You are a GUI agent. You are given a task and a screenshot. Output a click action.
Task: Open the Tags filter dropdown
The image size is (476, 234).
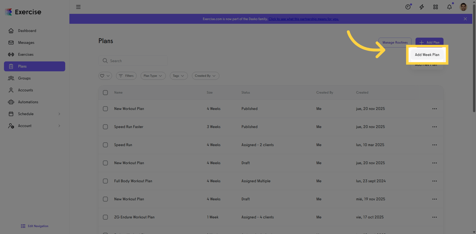click(x=179, y=76)
